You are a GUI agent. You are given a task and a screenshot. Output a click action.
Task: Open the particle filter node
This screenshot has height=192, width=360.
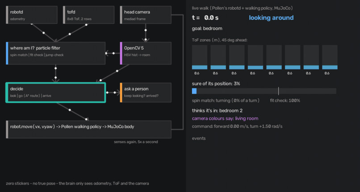(x=55, y=53)
